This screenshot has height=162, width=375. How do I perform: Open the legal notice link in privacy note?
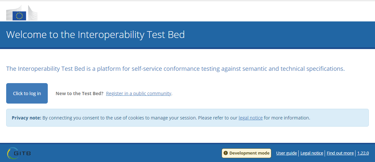(x=251, y=118)
